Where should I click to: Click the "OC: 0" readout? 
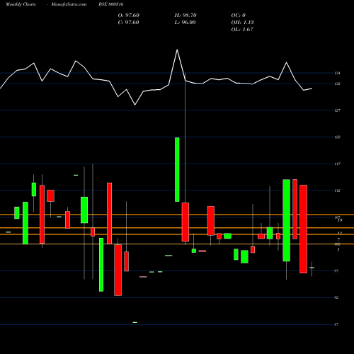pos(239,16)
